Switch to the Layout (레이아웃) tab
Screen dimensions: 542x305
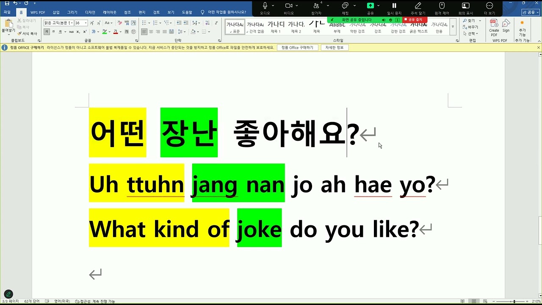110,12
